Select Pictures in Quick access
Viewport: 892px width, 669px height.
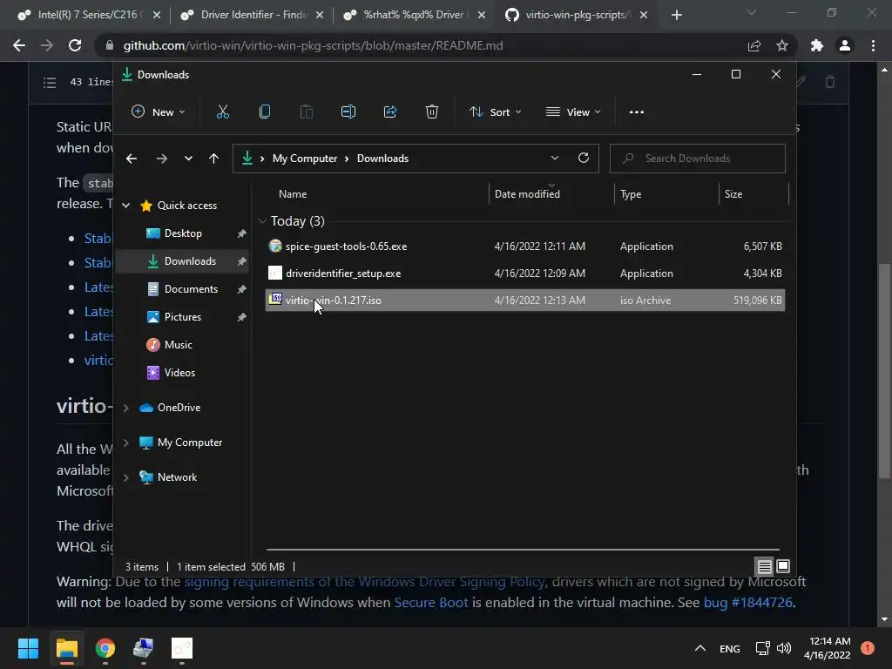pos(183,317)
